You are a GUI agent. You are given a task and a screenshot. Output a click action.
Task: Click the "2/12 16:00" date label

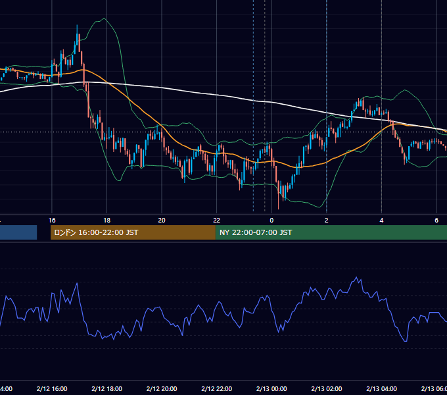tap(52, 388)
